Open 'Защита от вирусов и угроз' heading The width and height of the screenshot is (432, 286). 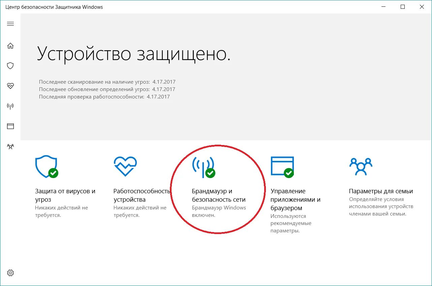pyautogui.click(x=65, y=195)
